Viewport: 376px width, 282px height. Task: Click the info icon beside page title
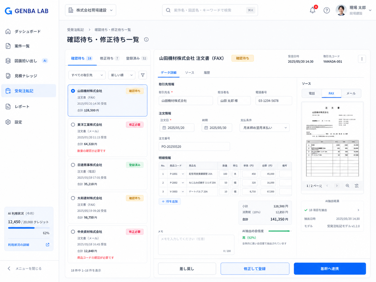tap(146, 39)
